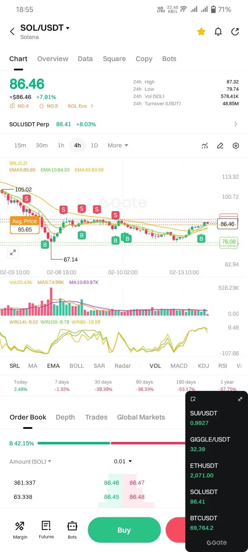
Task: Open the Square tab
Action: (x=114, y=59)
